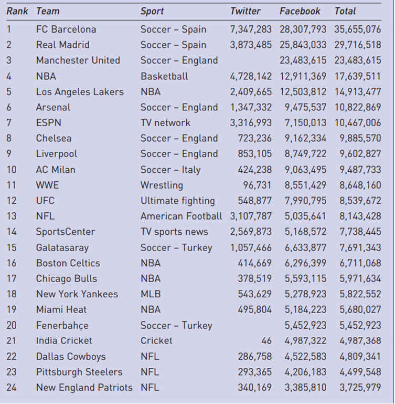
Task: Click the Rank column header
Action: coord(17,11)
